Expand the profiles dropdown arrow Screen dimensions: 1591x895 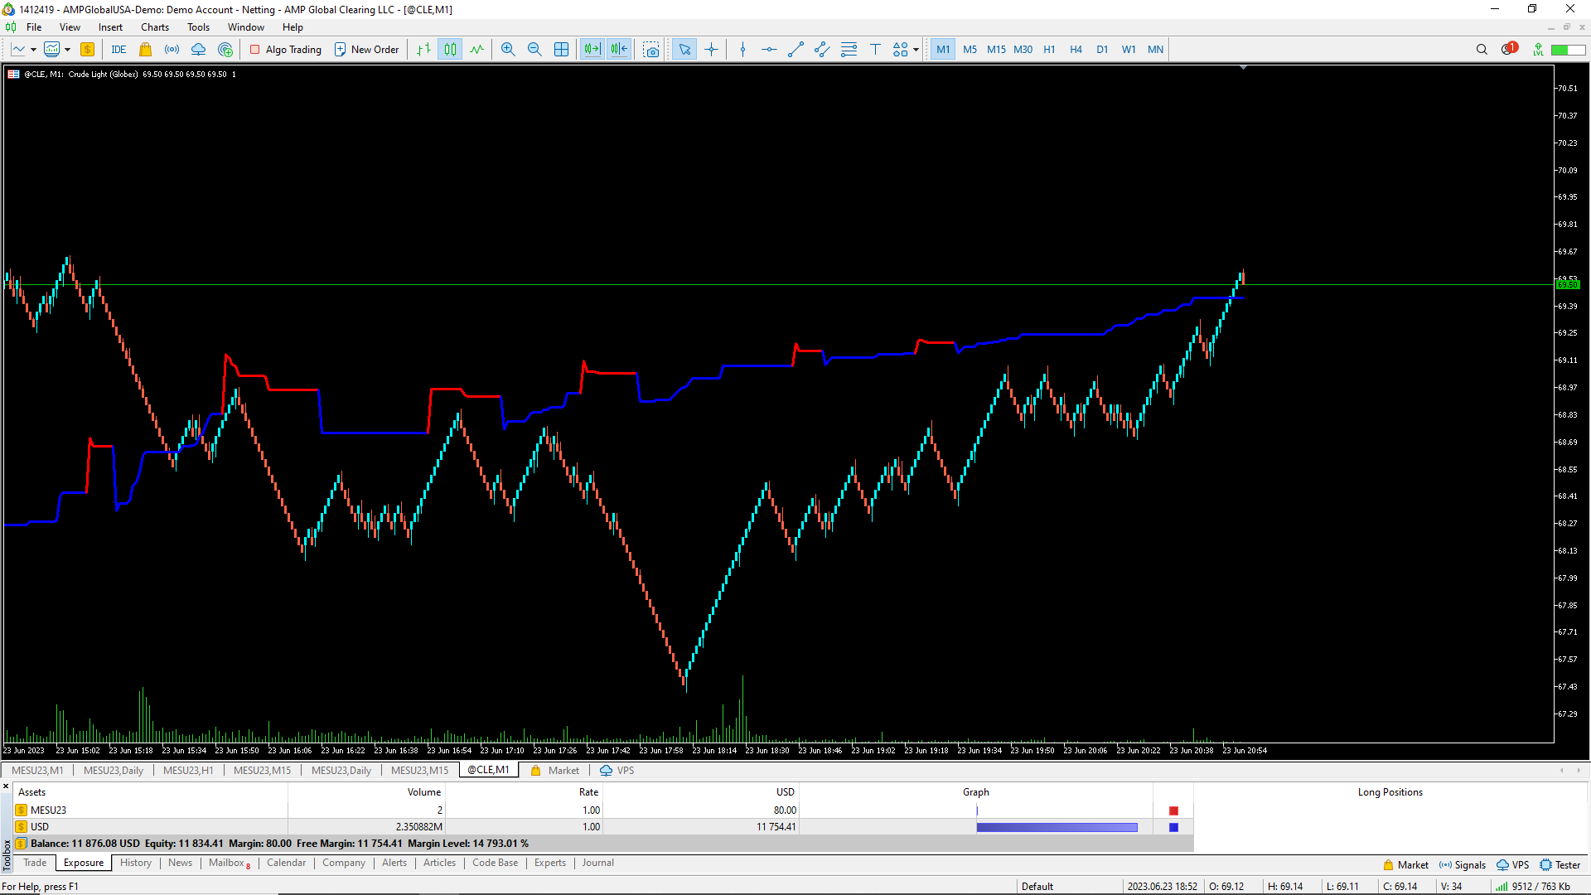tap(67, 50)
